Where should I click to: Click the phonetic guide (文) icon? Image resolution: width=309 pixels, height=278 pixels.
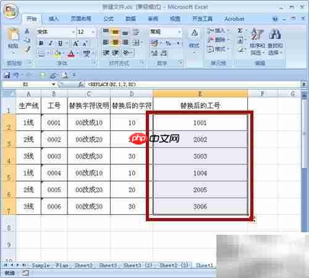click(87, 53)
